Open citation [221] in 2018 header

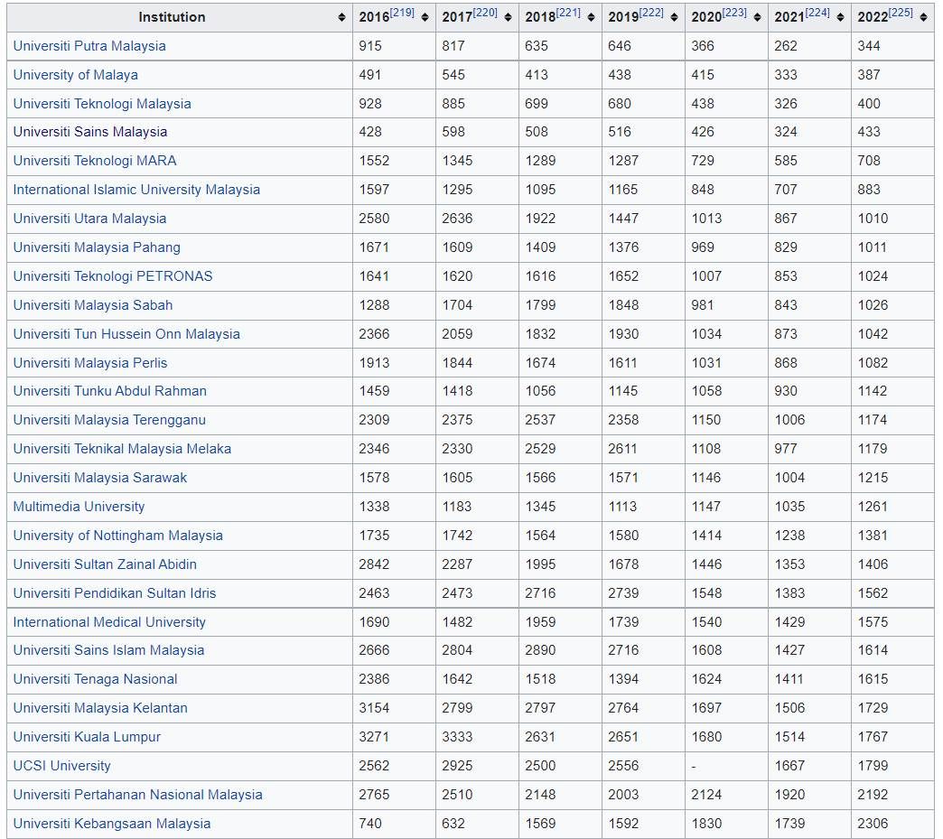tap(568, 13)
